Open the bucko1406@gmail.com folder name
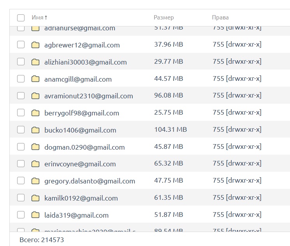The width and height of the screenshot is (290, 246). 80,130
